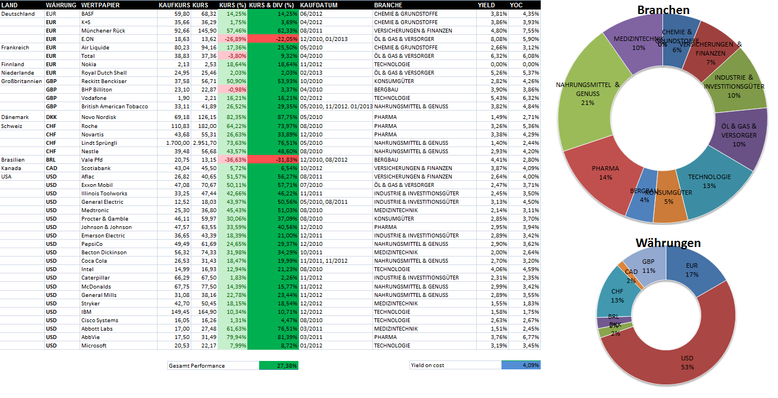Select the Becton Dickinson cell
Viewport: 778px width, 398px height.
(x=118, y=252)
